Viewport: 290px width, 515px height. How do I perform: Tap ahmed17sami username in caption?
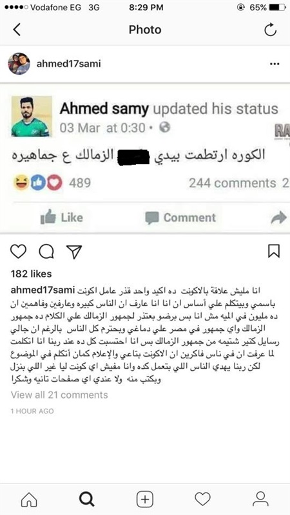click(x=43, y=290)
